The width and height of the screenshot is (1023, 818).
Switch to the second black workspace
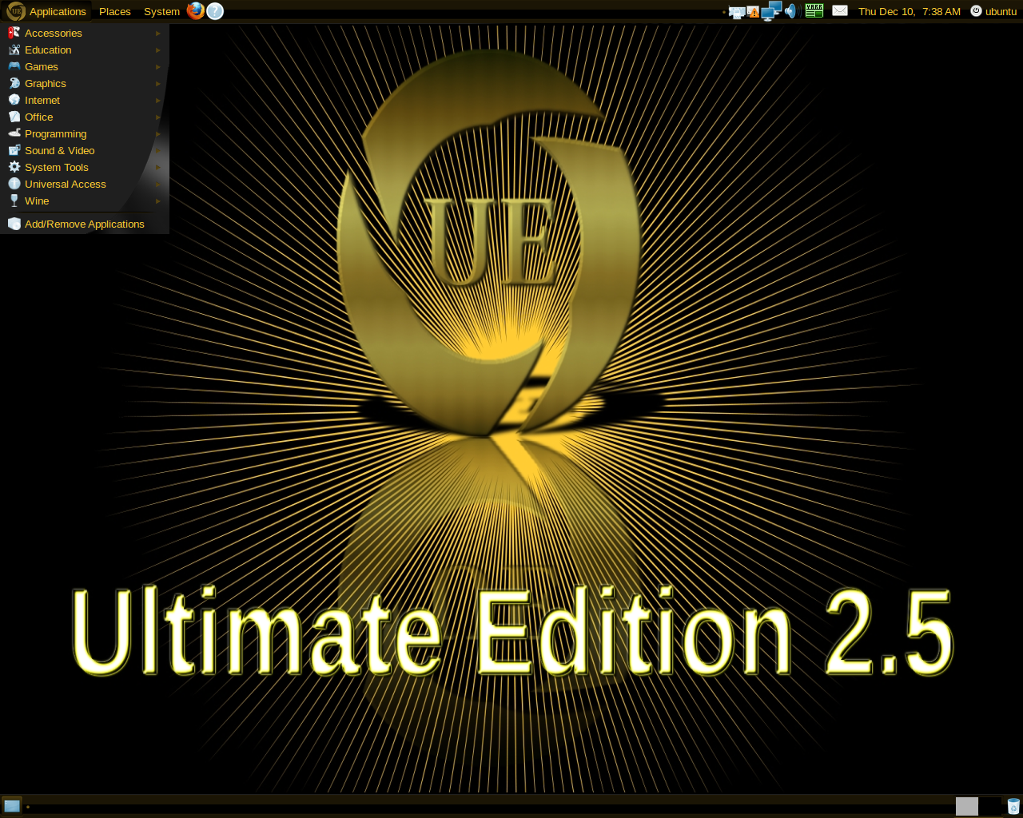(x=990, y=806)
